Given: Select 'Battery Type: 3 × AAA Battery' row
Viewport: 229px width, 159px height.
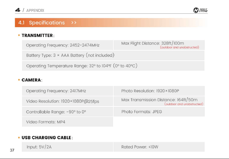Looking at the screenshot, I should (113, 55).
